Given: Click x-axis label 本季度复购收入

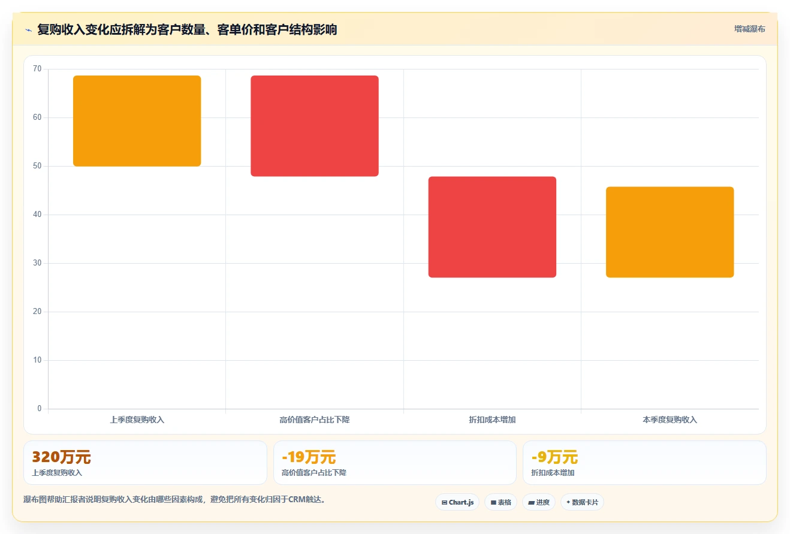Looking at the screenshot, I should tap(670, 420).
